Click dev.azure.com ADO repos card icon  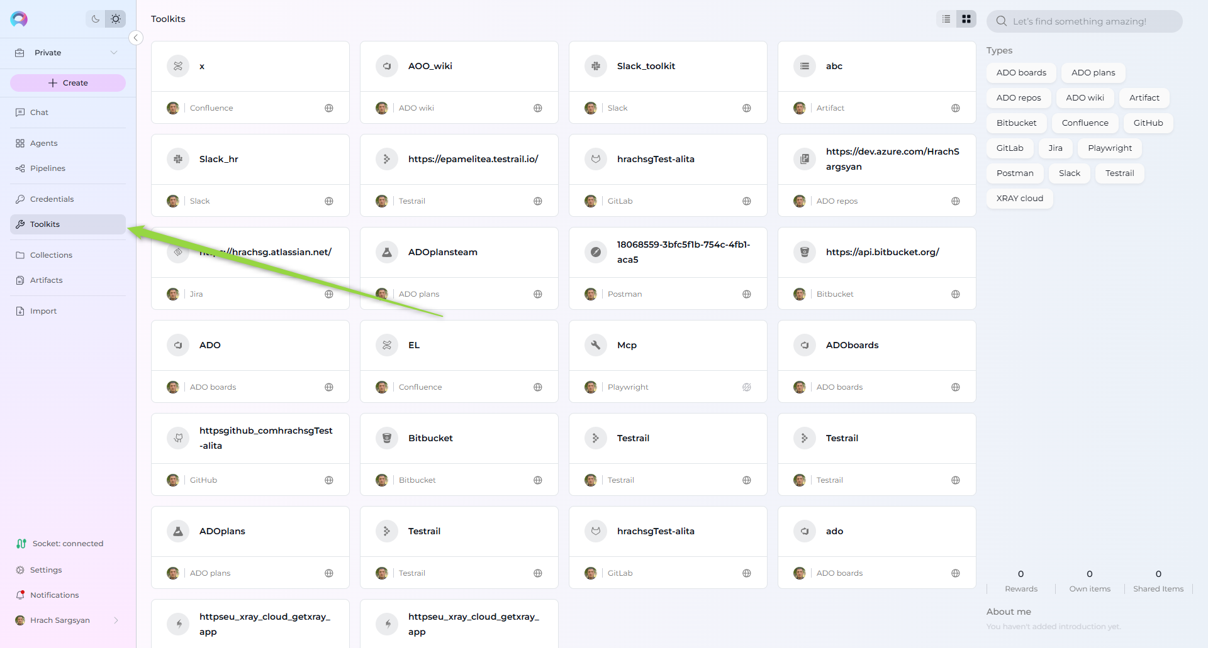[x=805, y=159]
